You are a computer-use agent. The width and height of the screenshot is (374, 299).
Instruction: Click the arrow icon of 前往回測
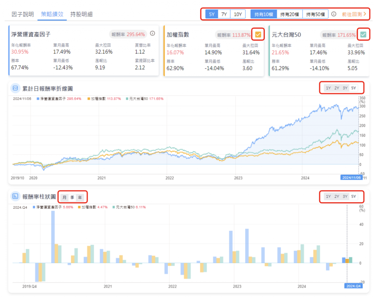click(365, 14)
